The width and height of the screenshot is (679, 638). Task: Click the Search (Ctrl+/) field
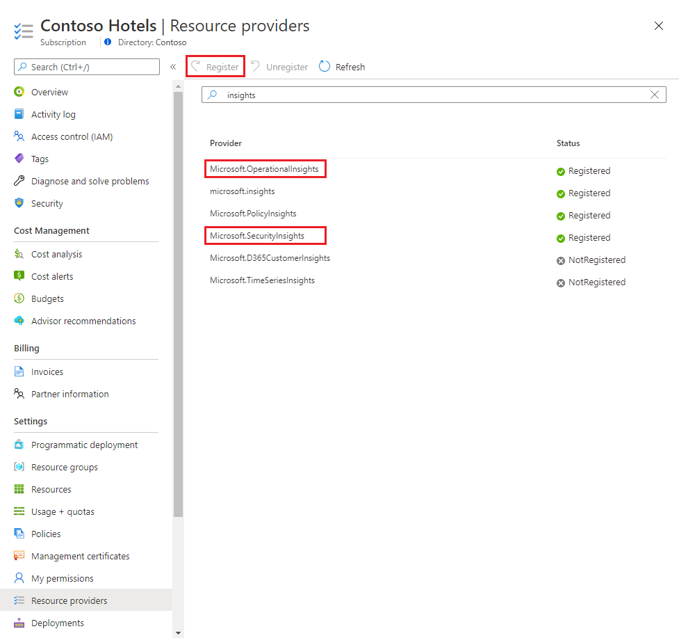click(x=86, y=66)
